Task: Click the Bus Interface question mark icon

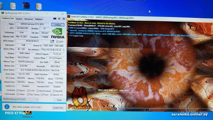Action: (64, 50)
